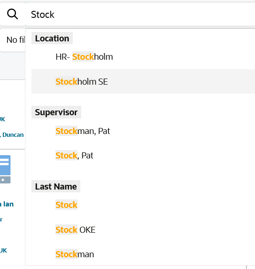The height and width of the screenshot is (269, 255).
Task: Choose the Stockholm SE location suggestion
Action: click(x=143, y=81)
